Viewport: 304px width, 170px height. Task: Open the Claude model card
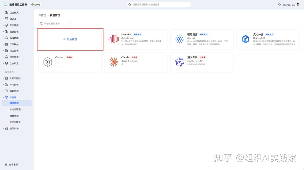coord(136,62)
